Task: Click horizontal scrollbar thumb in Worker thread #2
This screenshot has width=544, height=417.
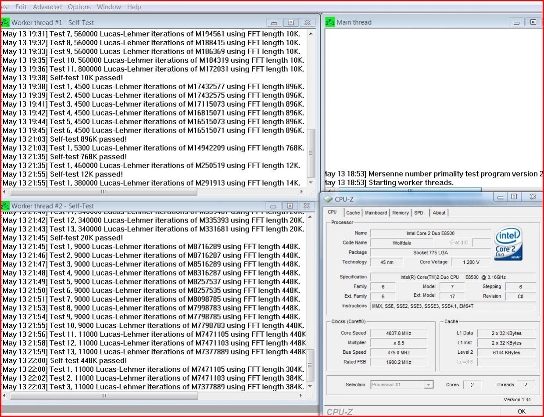Action: pyautogui.click(x=104, y=395)
